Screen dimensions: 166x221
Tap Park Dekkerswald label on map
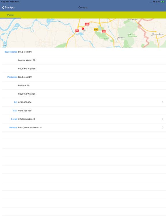[132, 35]
